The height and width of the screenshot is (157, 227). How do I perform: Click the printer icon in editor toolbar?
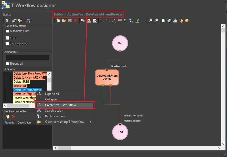[x=169, y=21]
